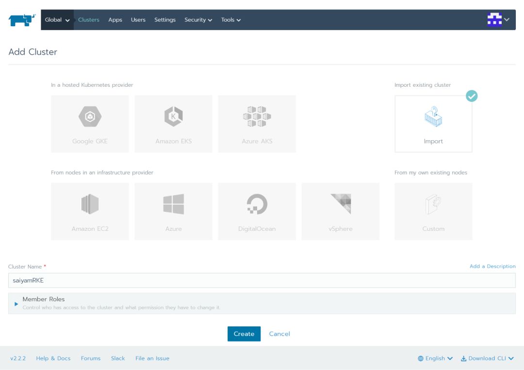The width and height of the screenshot is (524, 370).
Task: Click the Azure AKS label text
Action: (257, 141)
